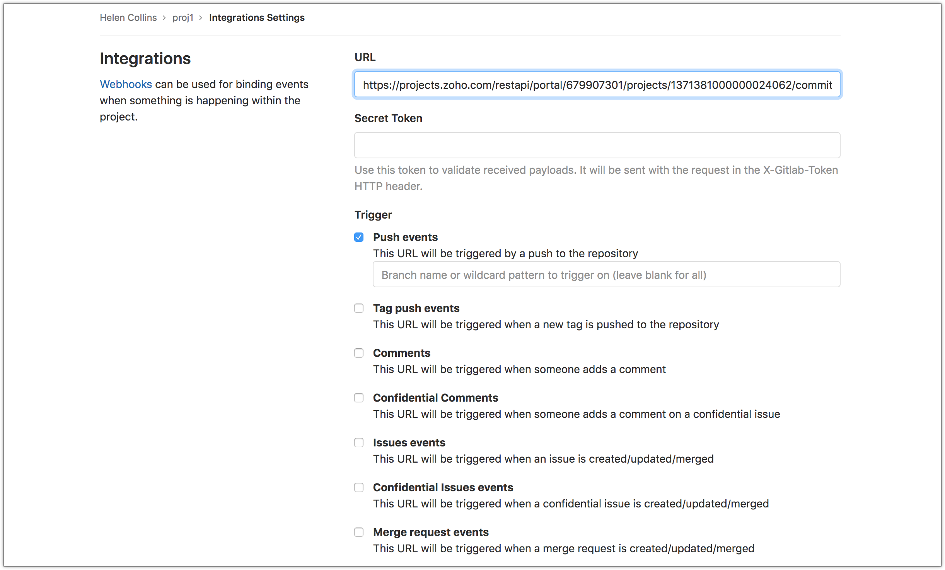Tick the Comments trigger checkbox
945x570 pixels.
pyautogui.click(x=359, y=353)
